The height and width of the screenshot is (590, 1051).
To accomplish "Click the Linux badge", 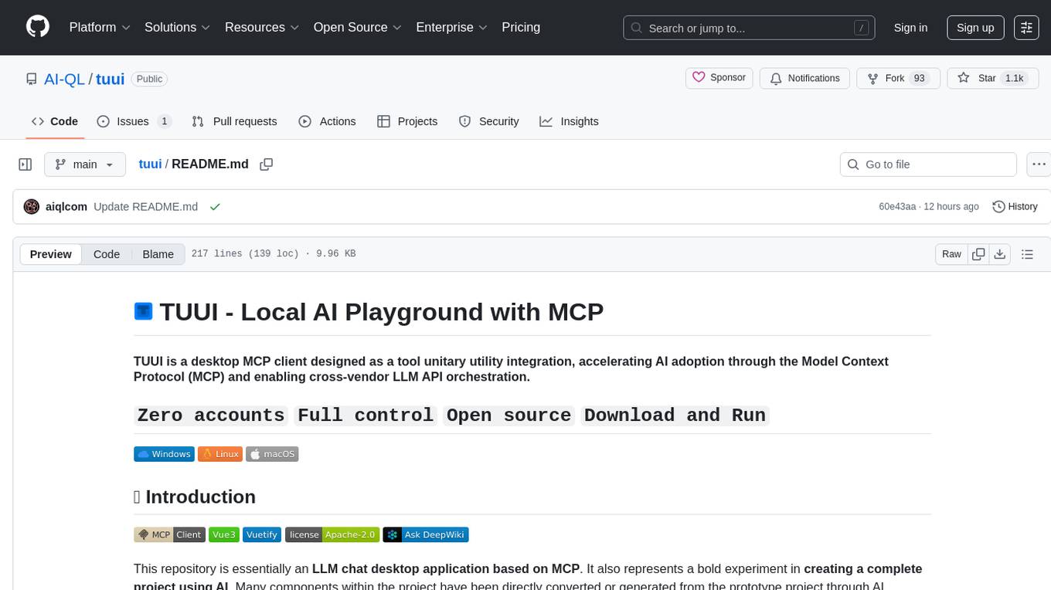I will tap(220, 454).
